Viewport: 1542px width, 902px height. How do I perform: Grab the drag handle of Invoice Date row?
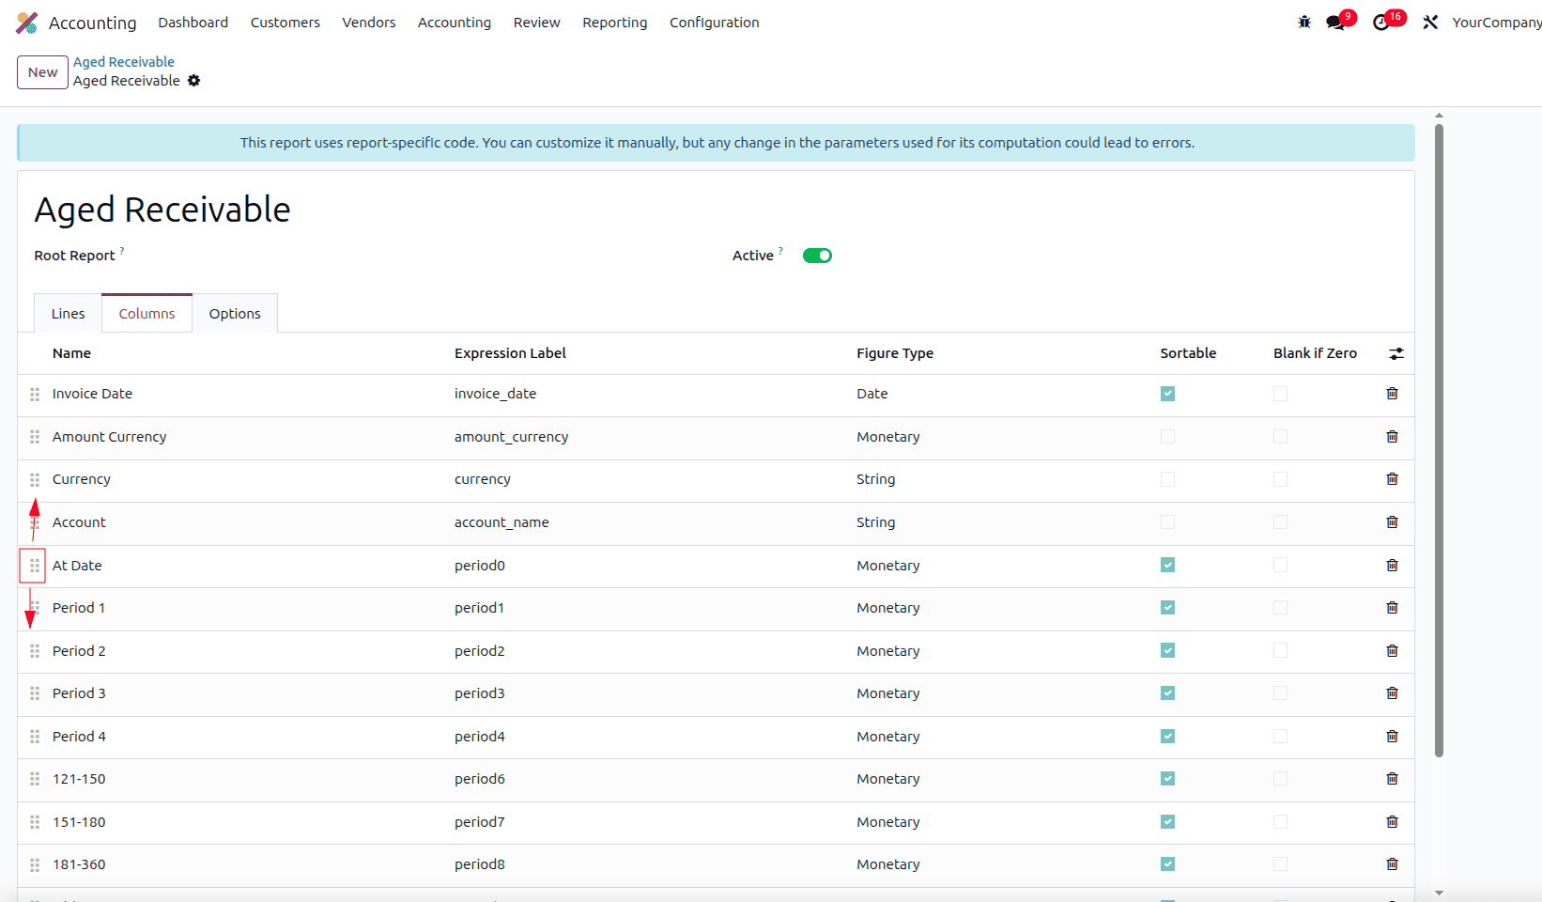click(x=35, y=395)
